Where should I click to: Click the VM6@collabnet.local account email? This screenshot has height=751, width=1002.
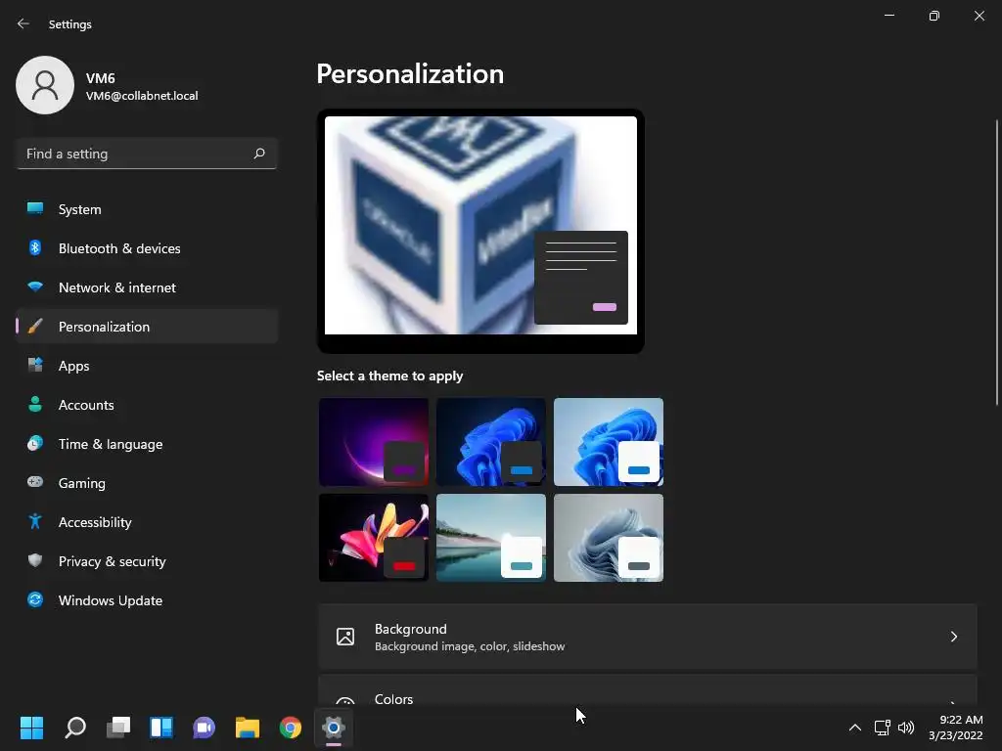coord(142,96)
